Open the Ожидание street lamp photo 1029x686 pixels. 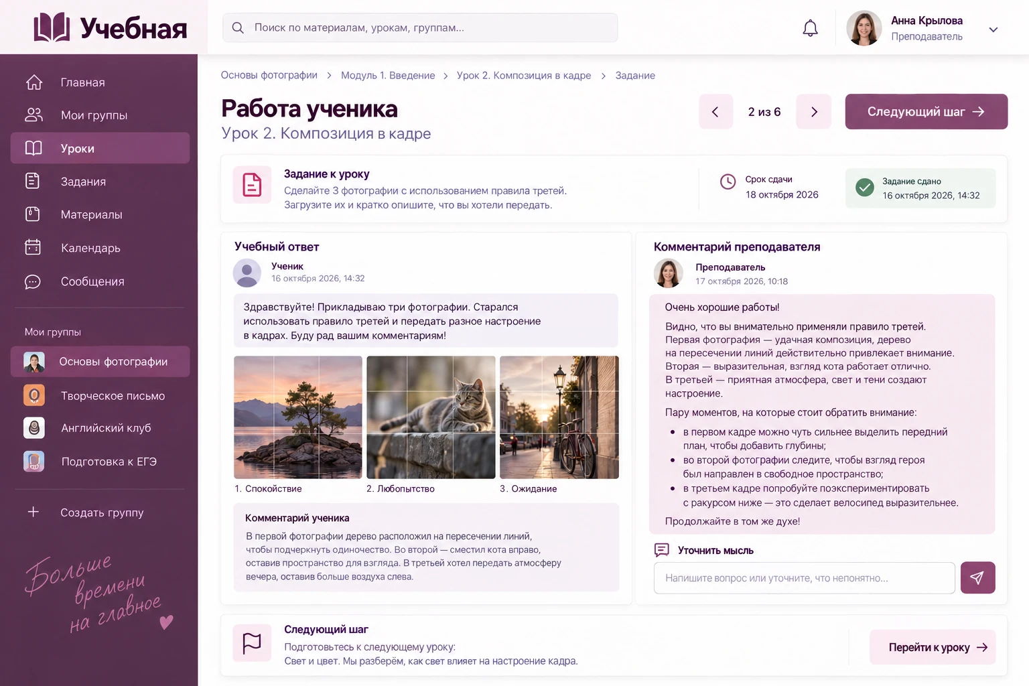[x=559, y=417]
